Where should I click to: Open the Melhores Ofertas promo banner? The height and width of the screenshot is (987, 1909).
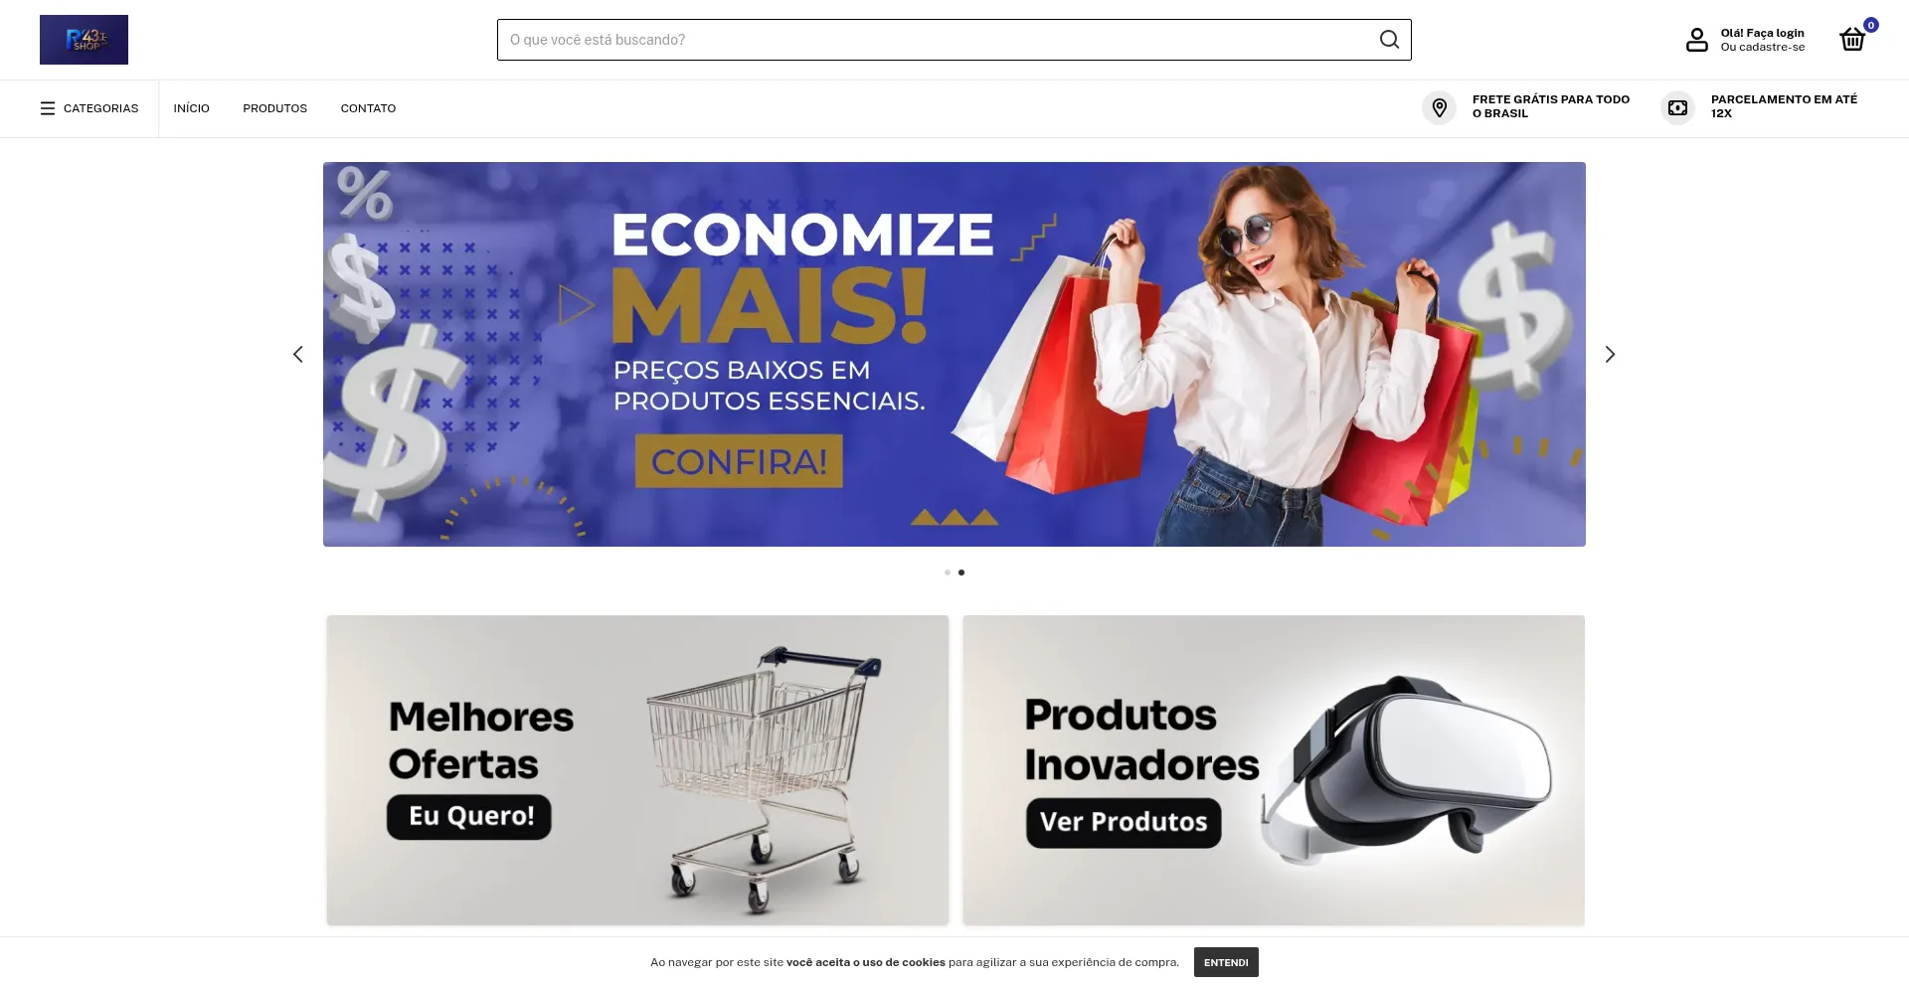[637, 770]
